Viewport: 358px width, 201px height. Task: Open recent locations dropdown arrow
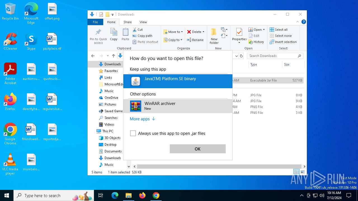(x=108, y=56)
